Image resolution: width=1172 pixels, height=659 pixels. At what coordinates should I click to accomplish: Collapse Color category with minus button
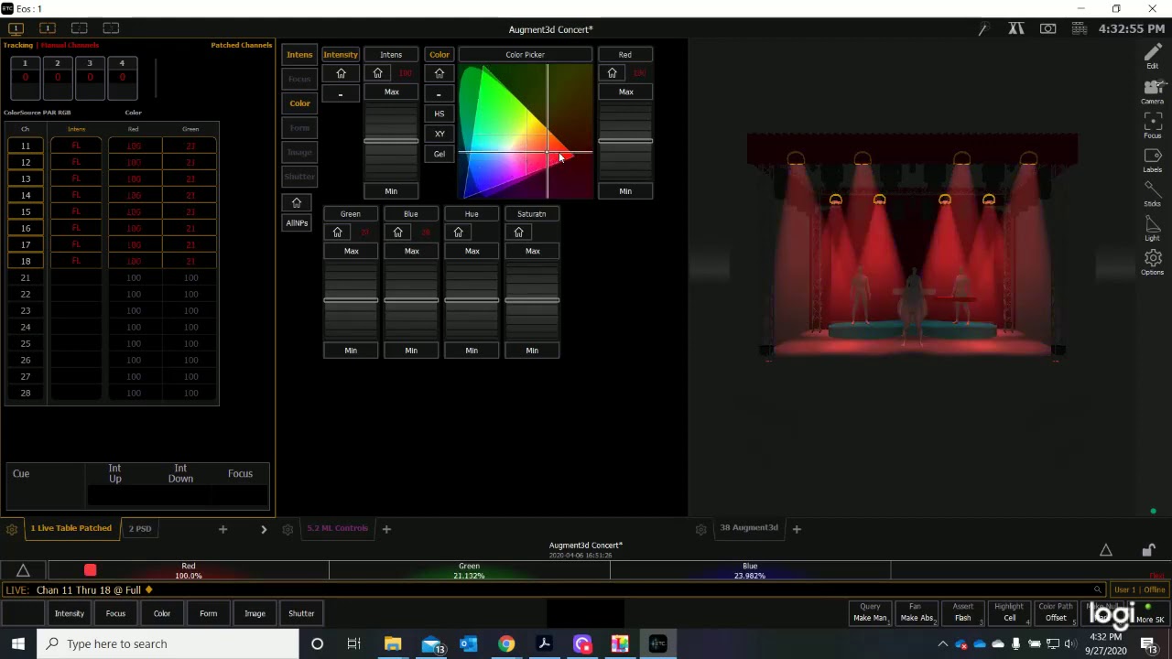(439, 93)
